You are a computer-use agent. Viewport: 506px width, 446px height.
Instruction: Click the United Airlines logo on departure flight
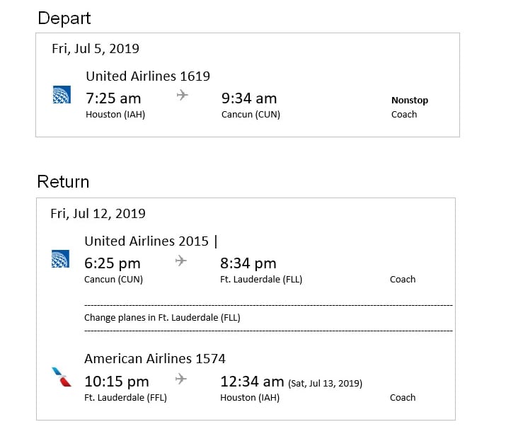click(62, 96)
